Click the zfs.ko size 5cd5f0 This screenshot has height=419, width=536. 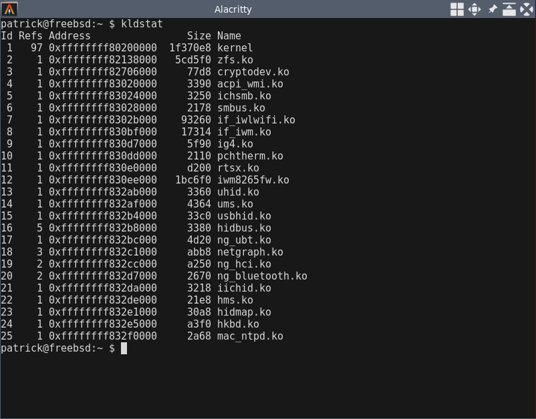[193, 60]
